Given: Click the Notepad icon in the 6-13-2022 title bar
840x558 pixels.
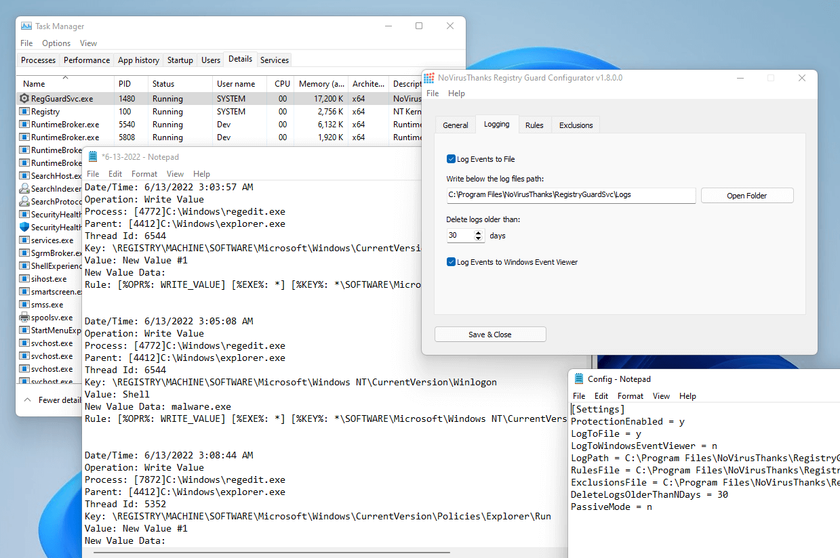Looking at the screenshot, I should [92, 156].
